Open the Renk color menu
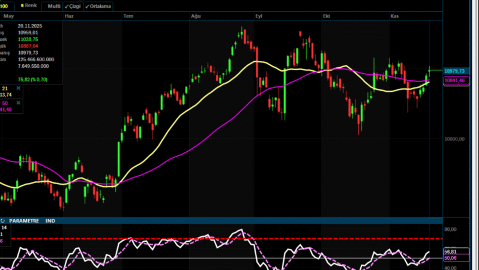The image size is (479, 270). click(31, 5)
